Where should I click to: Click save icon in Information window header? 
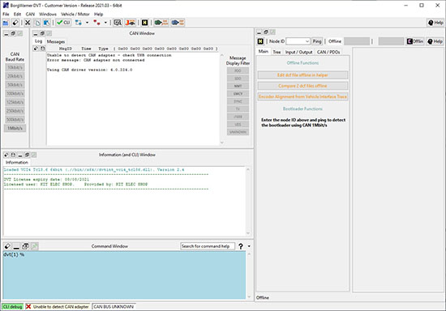(13, 155)
